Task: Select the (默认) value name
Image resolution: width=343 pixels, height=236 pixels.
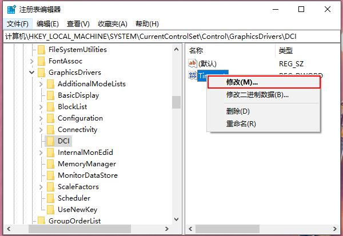Action: (x=208, y=63)
